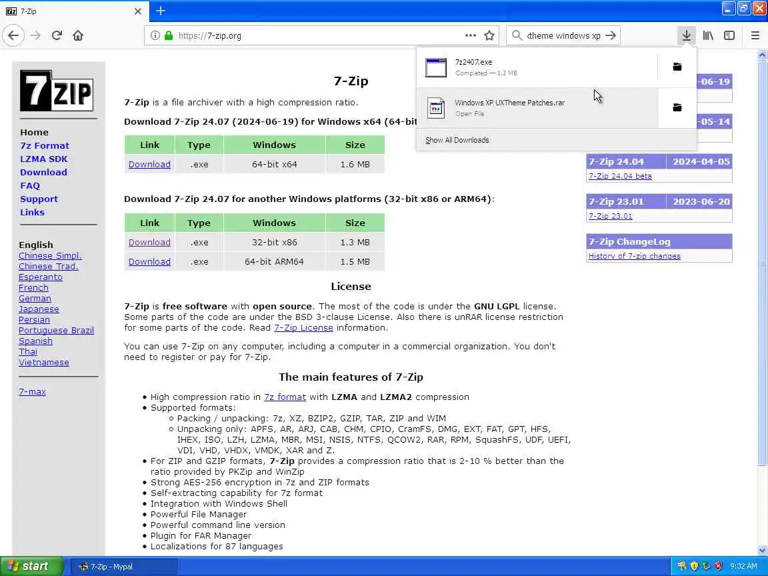This screenshot has height=576, width=768.
Task: Click the red shield tray icon
Action: 718,566
